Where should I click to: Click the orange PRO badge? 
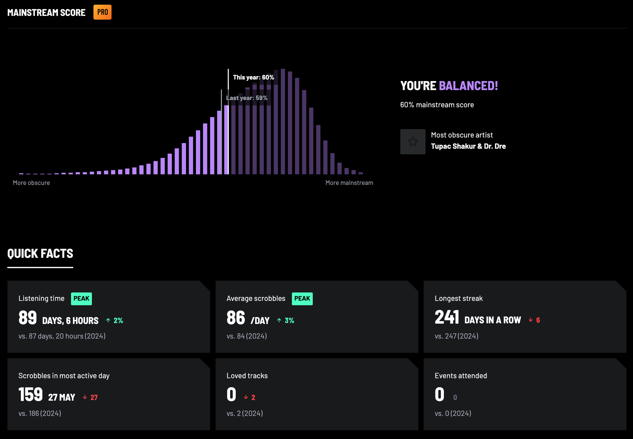(102, 12)
